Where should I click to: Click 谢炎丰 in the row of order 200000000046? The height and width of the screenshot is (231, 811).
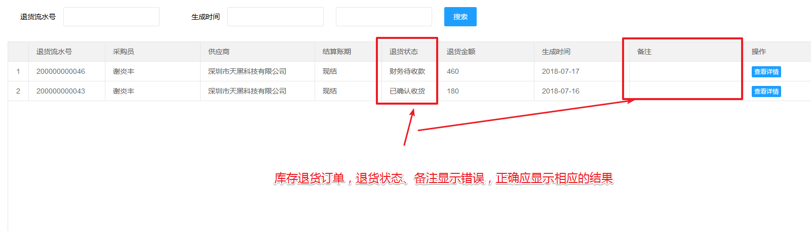(x=124, y=71)
